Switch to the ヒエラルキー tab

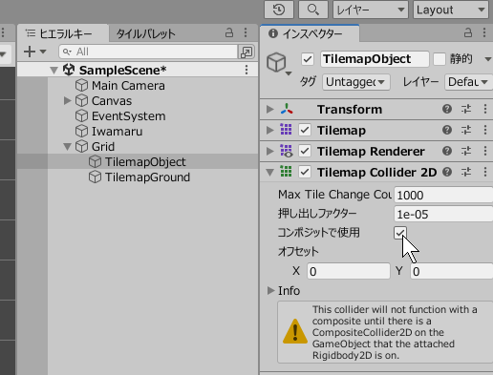(63, 33)
